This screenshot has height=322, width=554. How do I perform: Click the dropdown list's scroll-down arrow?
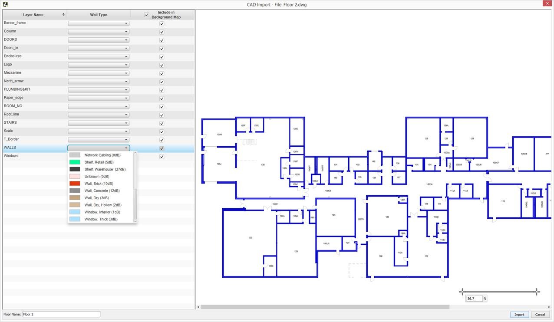coord(135,221)
